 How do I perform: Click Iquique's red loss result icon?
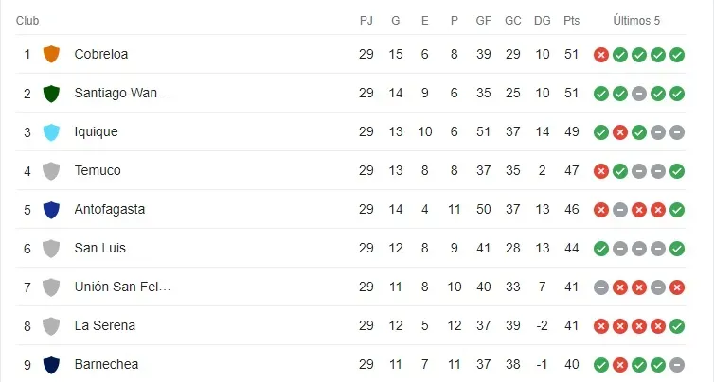[619, 132]
